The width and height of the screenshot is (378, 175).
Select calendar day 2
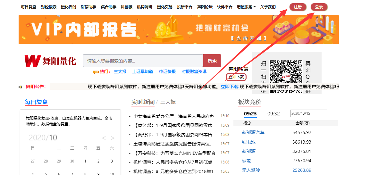click(x=98, y=161)
